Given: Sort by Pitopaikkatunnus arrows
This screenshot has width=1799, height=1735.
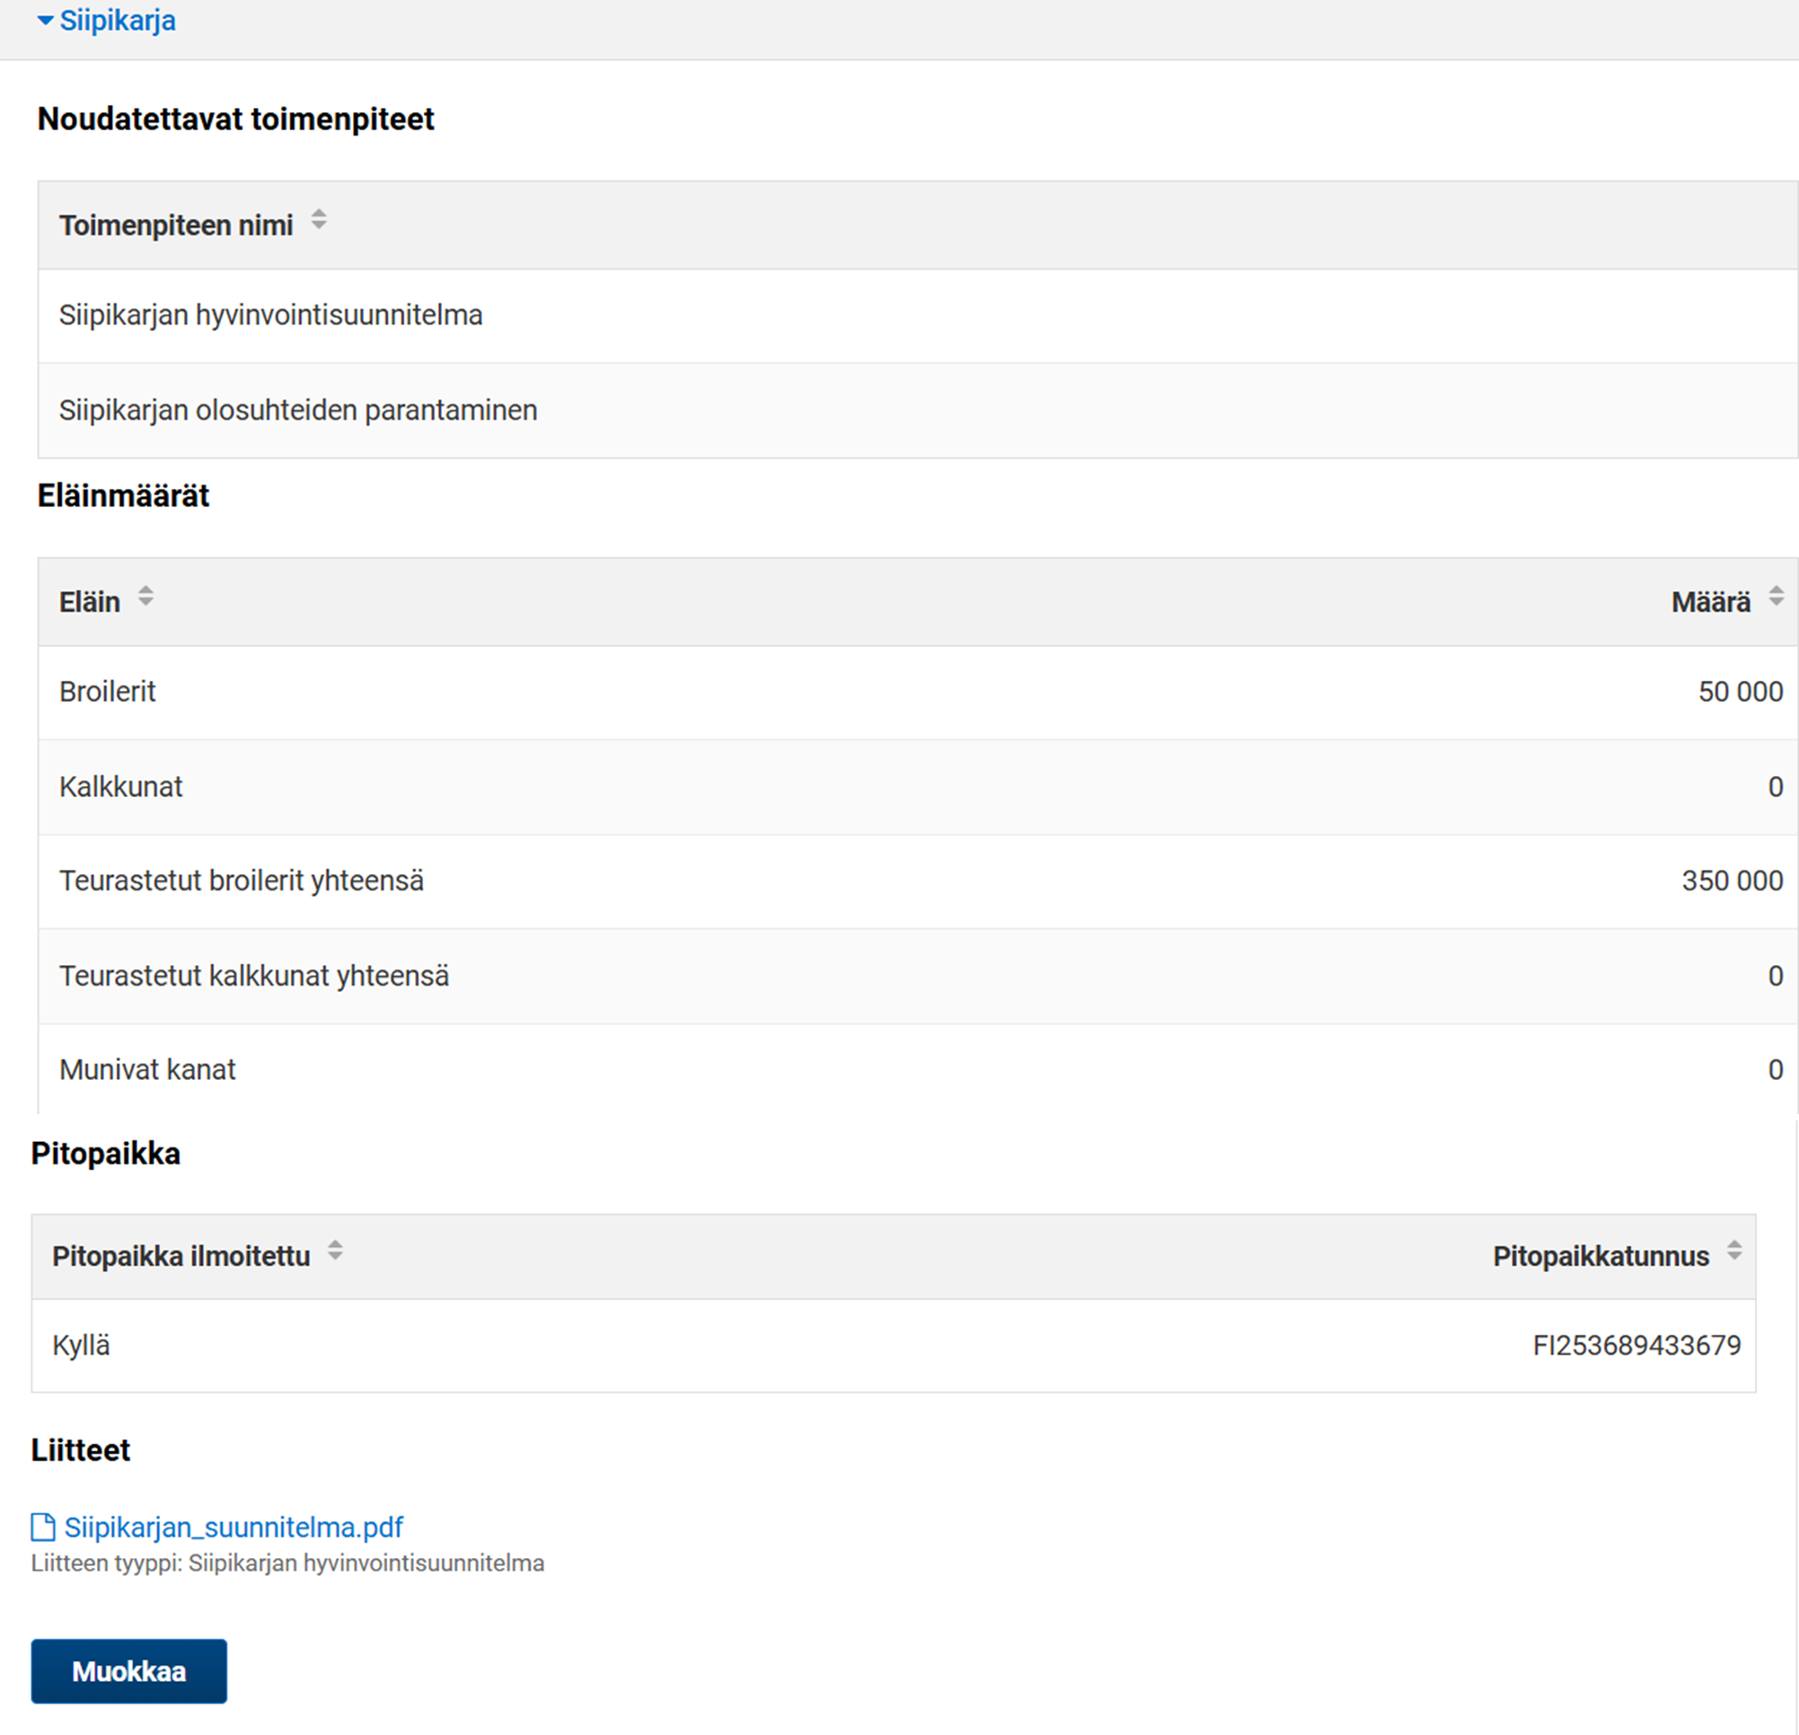Looking at the screenshot, I should click(1733, 1251).
